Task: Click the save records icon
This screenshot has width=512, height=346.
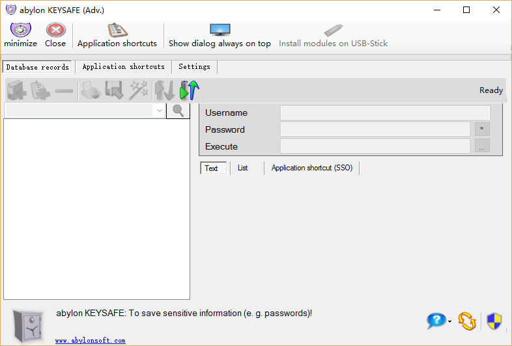Action: pos(114,90)
